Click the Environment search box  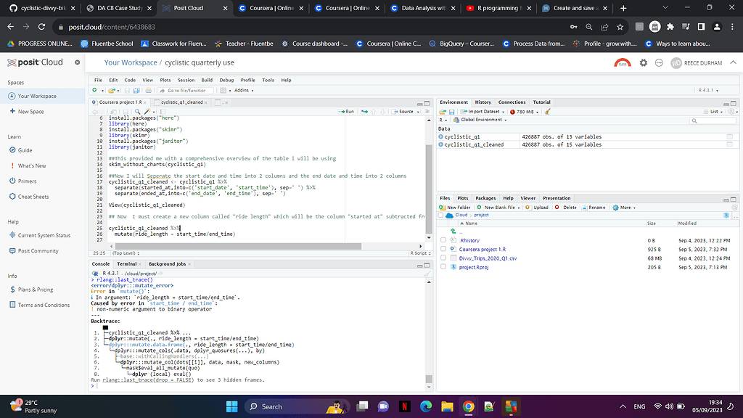(713, 120)
